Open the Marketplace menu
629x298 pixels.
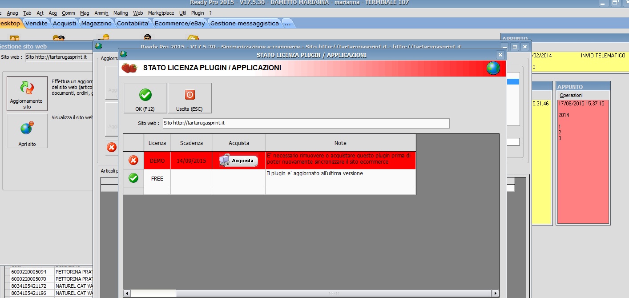[x=161, y=13]
